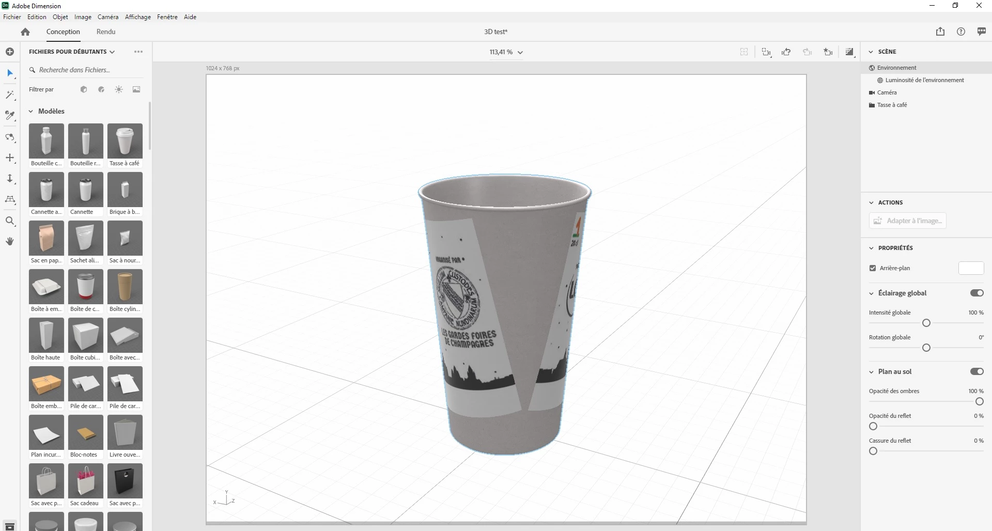Filter by models icon
Image resolution: width=992 pixels, height=531 pixels.
[84, 89]
